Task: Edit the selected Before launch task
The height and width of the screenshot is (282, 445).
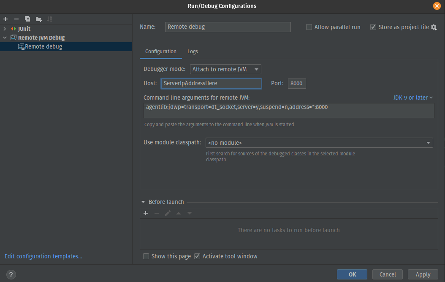Action: 168,213
